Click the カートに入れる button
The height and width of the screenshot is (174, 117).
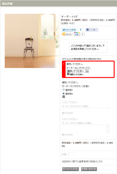[x=70, y=169]
